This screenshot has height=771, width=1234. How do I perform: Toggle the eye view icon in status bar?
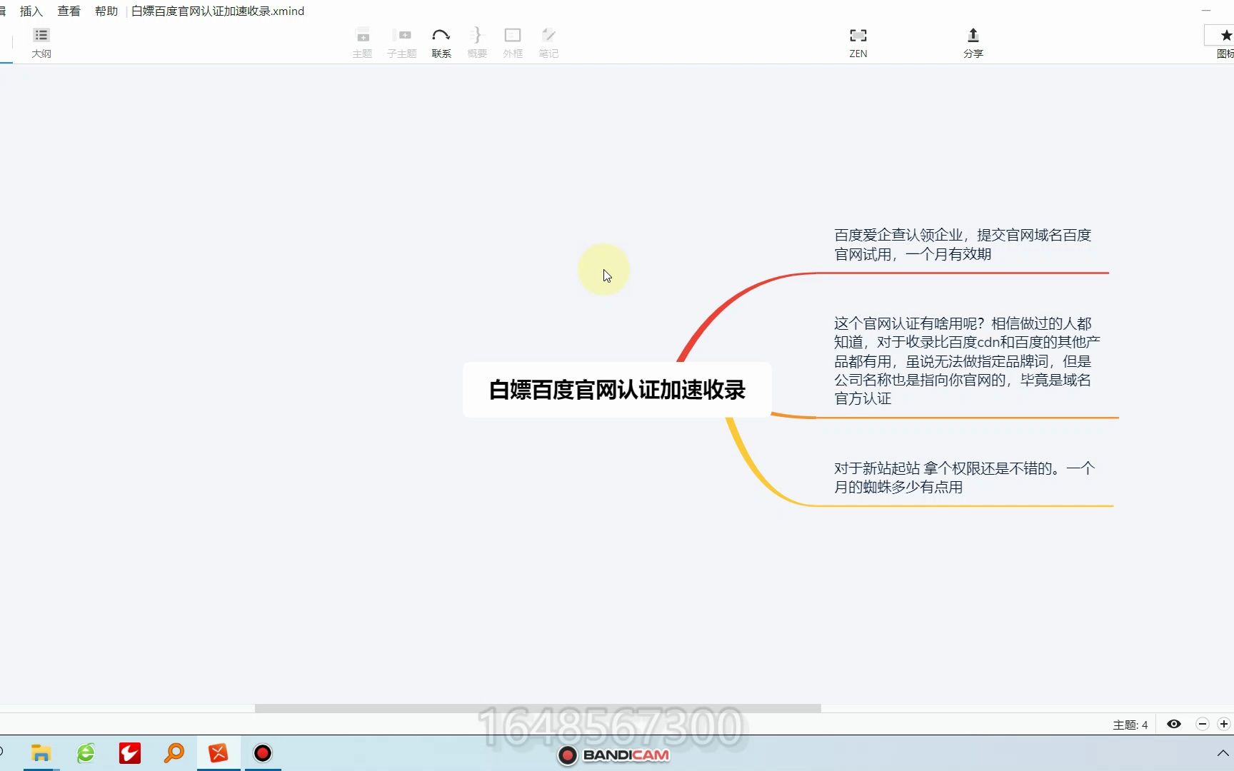click(x=1174, y=724)
